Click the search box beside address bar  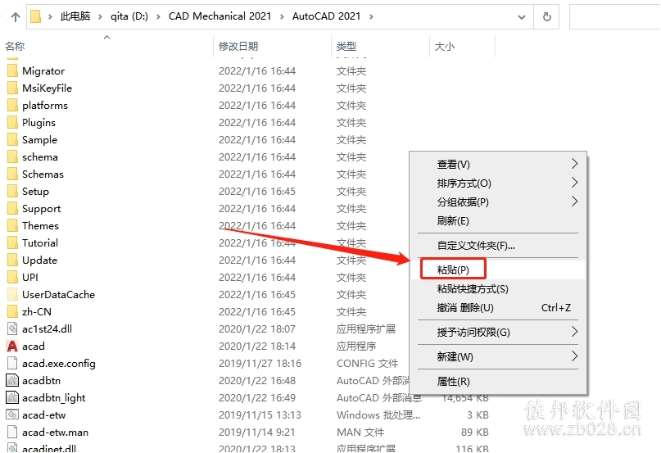(x=615, y=17)
